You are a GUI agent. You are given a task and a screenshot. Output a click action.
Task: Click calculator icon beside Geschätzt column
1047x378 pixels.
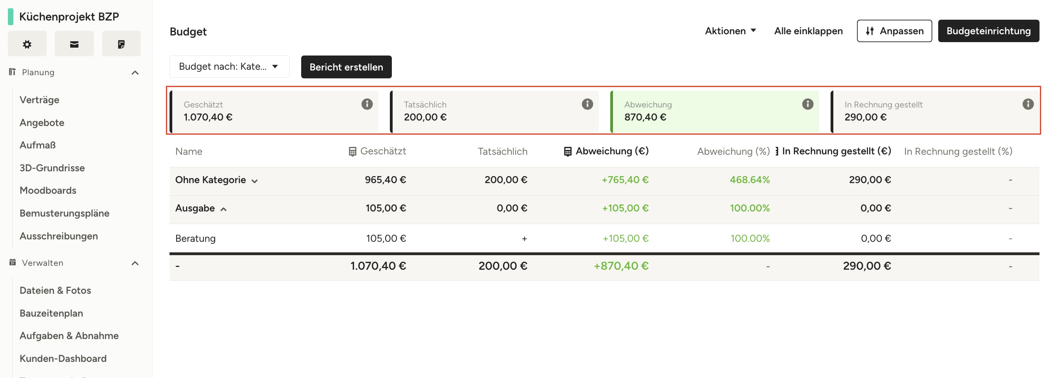(x=352, y=152)
